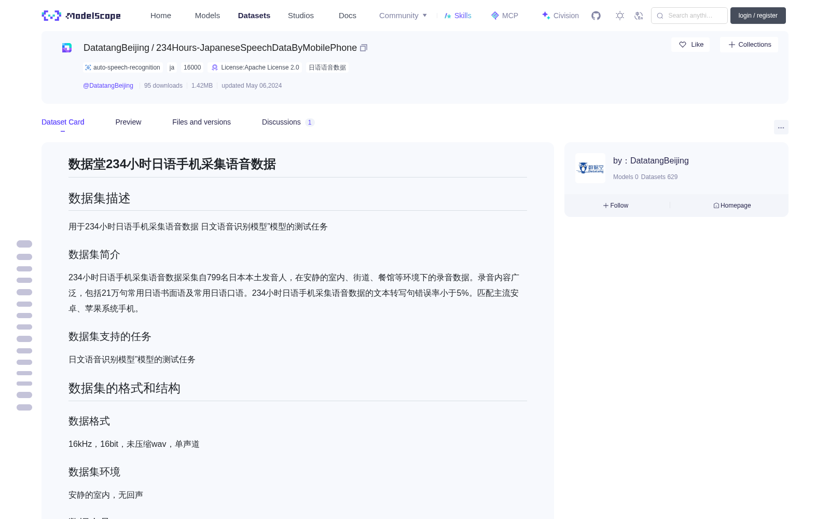Click the Datasets 629 count
Image resolution: width=830 pixels, height=519 pixels.
click(x=659, y=177)
